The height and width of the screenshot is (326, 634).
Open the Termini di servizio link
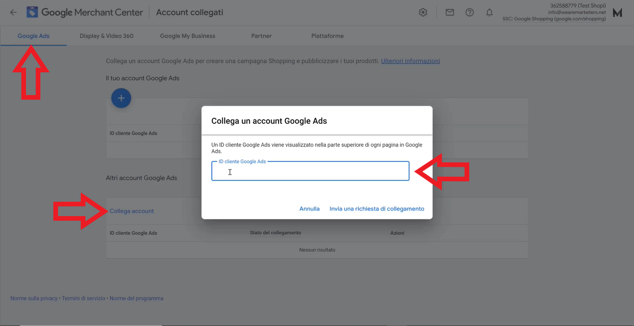(84, 298)
